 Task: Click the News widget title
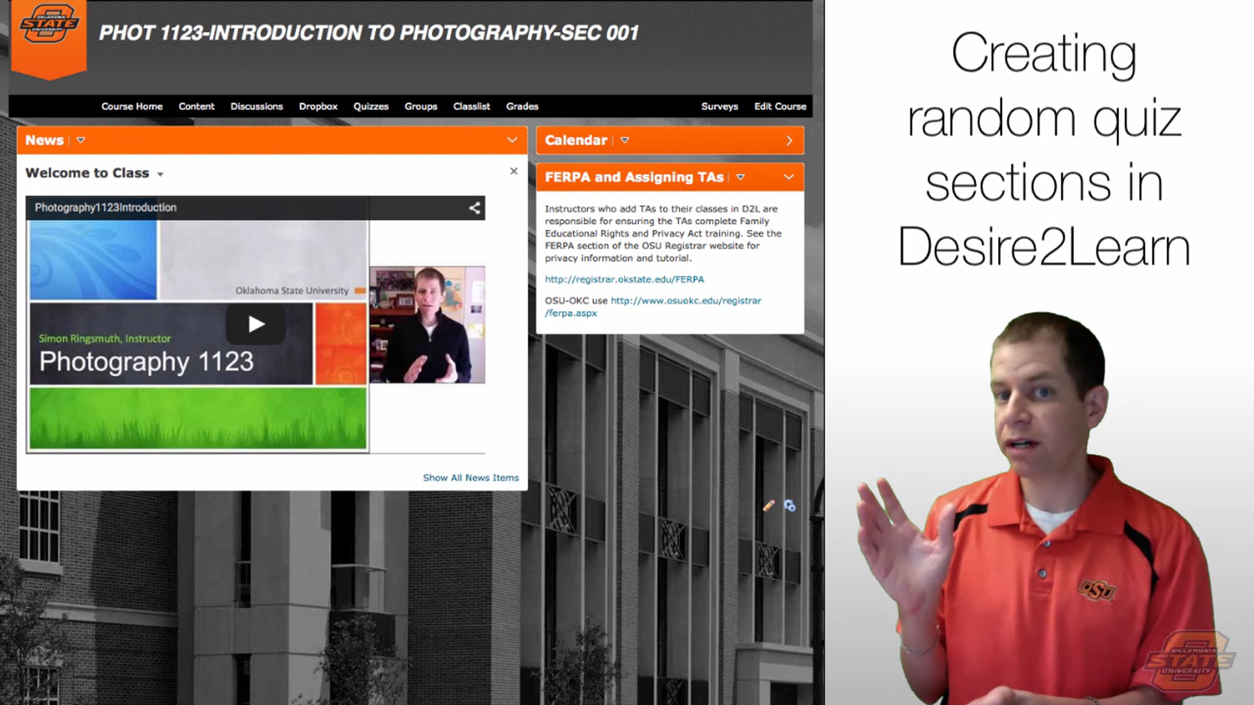click(44, 140)
